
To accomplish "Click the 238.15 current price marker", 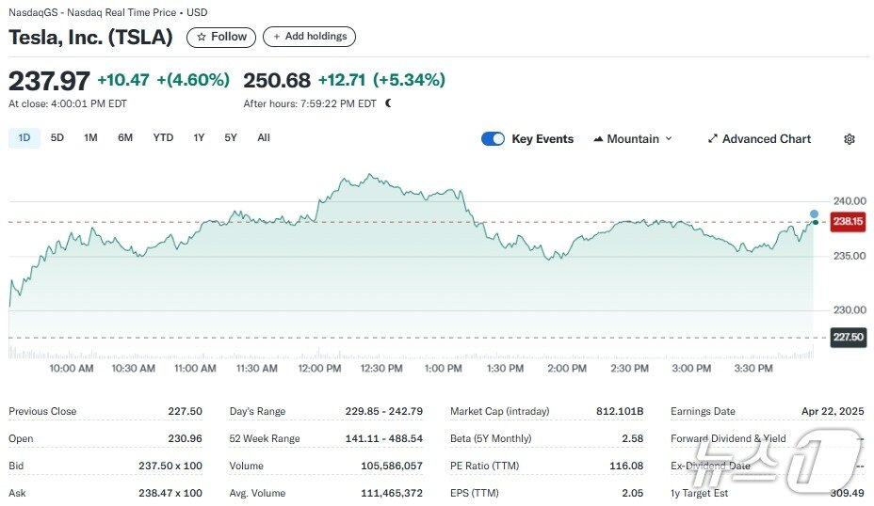I will pyautogui.click(x=847, y=222).
